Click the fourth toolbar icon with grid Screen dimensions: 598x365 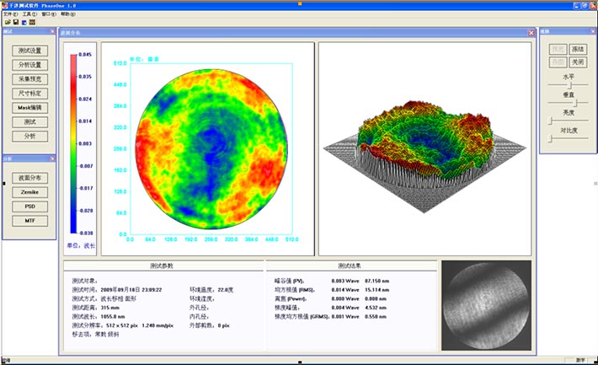(x=31, y=22)
